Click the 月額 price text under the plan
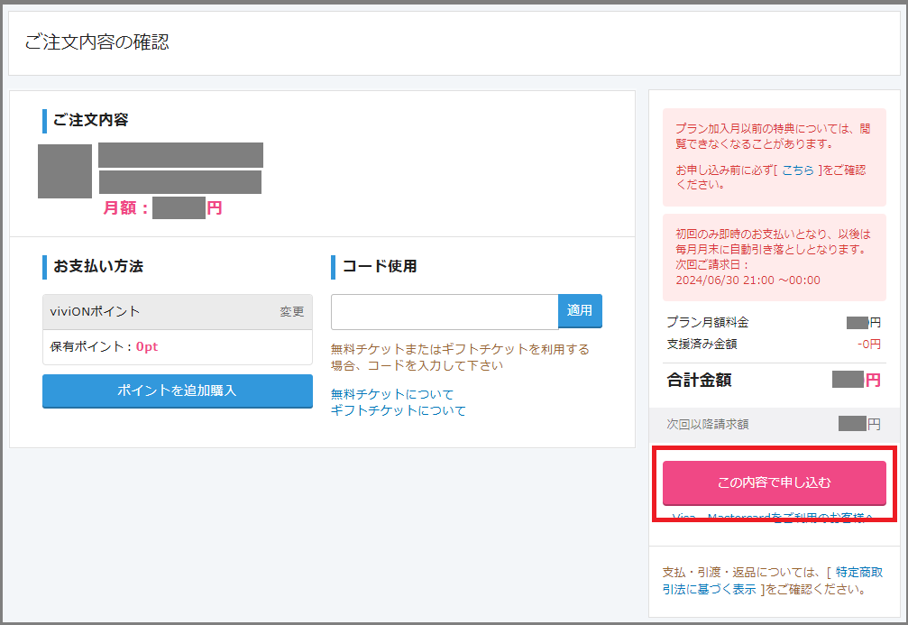Viewport: 908px width, 625px height. tap(162, 208)
